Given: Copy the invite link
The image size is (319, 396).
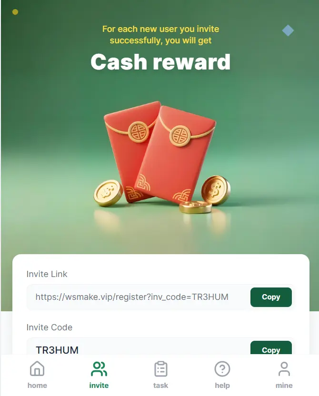Looking at the screenshot, I should 271,297.
